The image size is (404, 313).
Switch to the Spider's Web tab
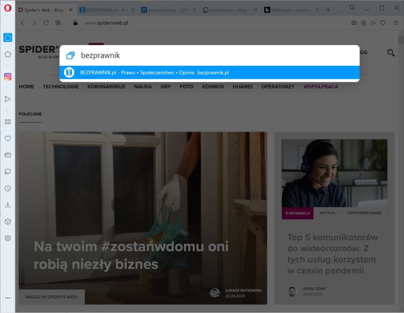tap(45, 10)
